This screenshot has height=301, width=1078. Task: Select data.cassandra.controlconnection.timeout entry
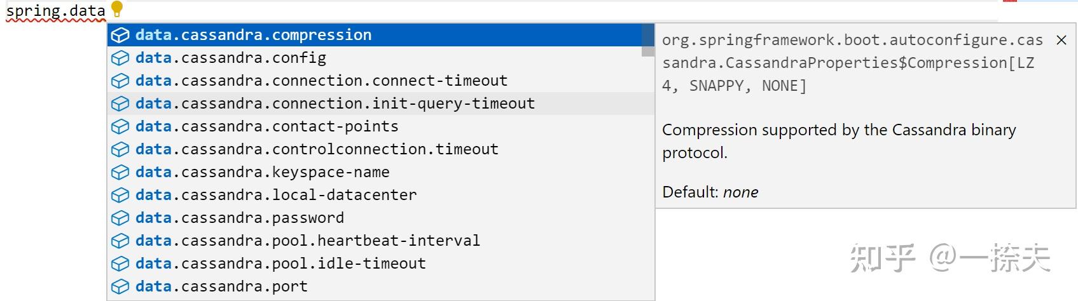380,149
